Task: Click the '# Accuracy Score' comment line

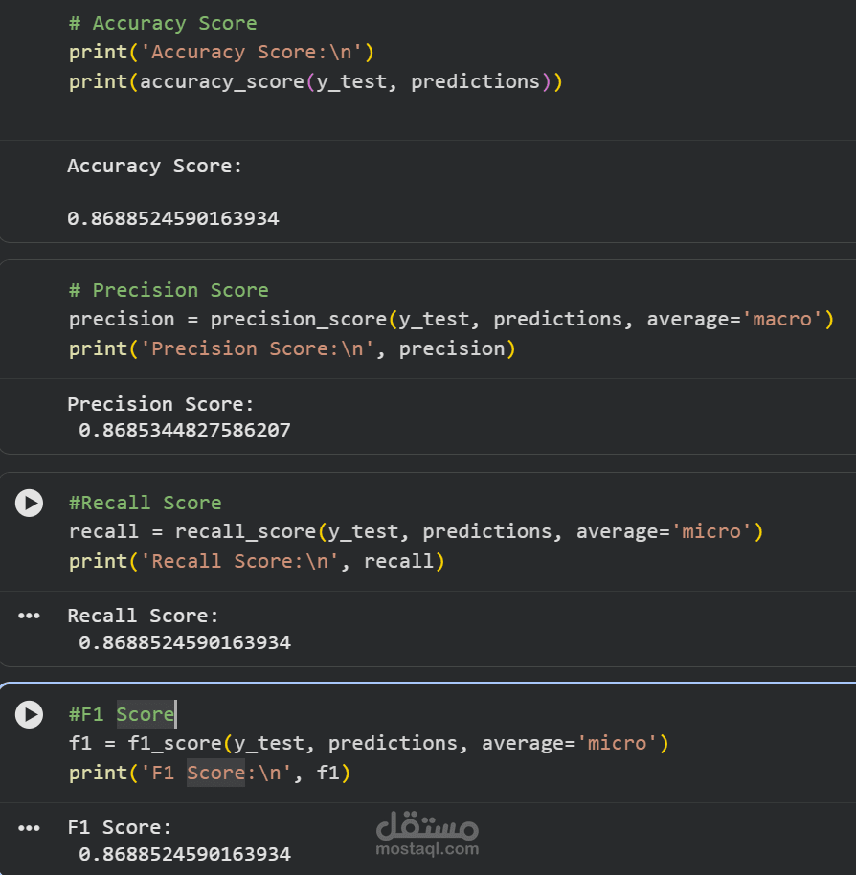Action: [163, 23]
